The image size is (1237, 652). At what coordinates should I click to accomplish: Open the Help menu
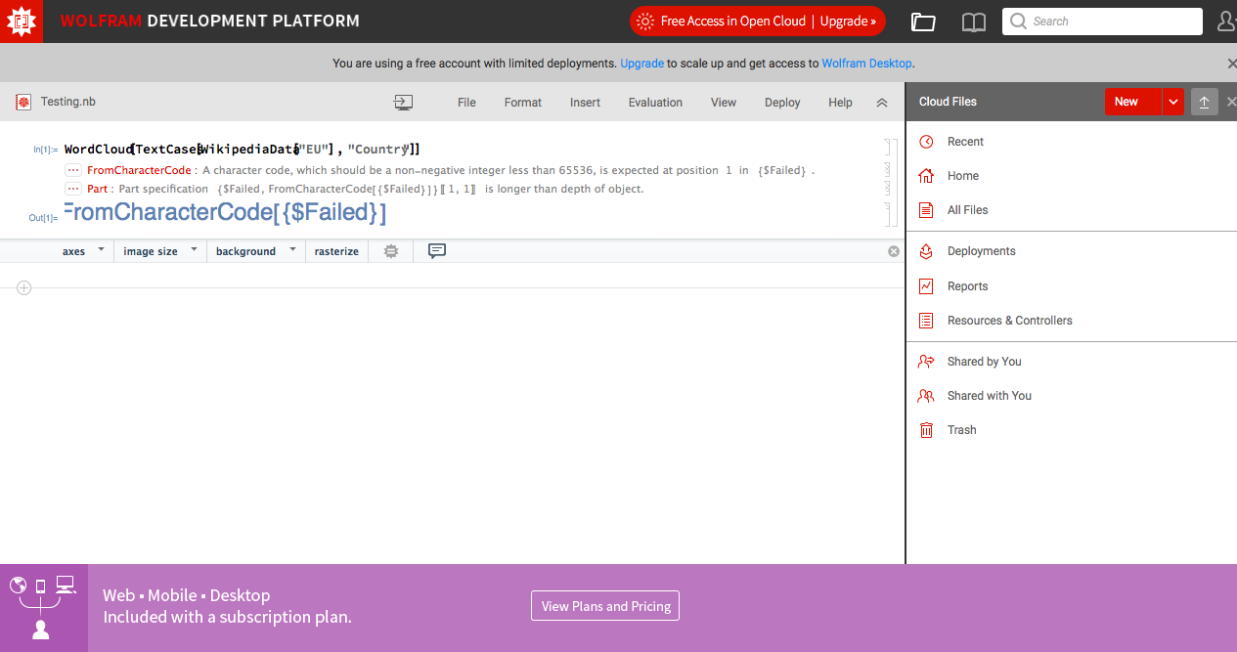[840, 103]
